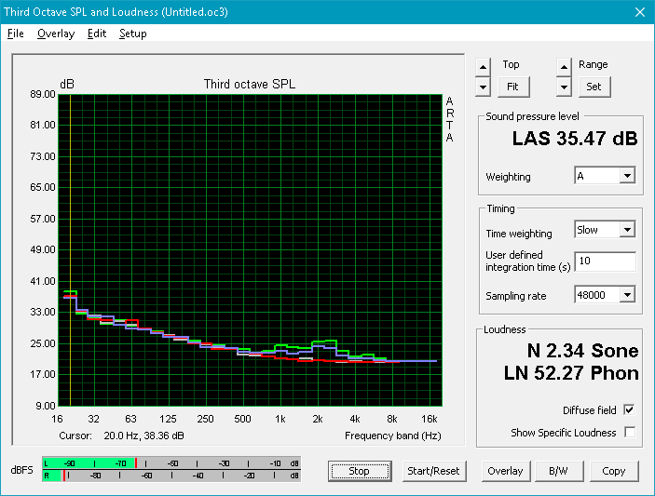Click the 9.00 bottom axis label
This screenshot has height=496, width=655.
click(46, 406)
